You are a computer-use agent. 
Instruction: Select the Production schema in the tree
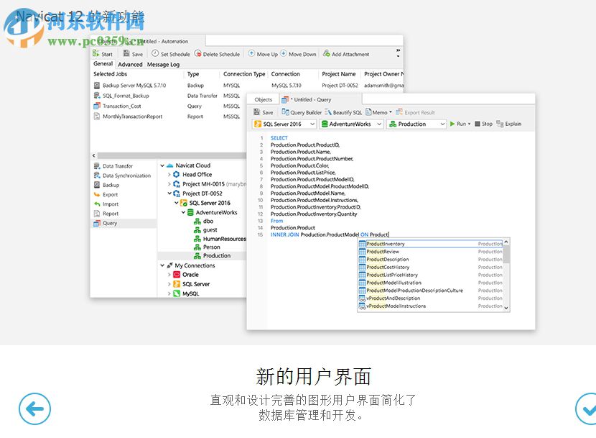[217, 256]
